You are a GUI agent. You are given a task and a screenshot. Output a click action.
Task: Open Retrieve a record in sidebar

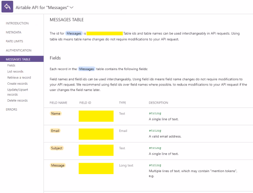[x=19, y=78]
